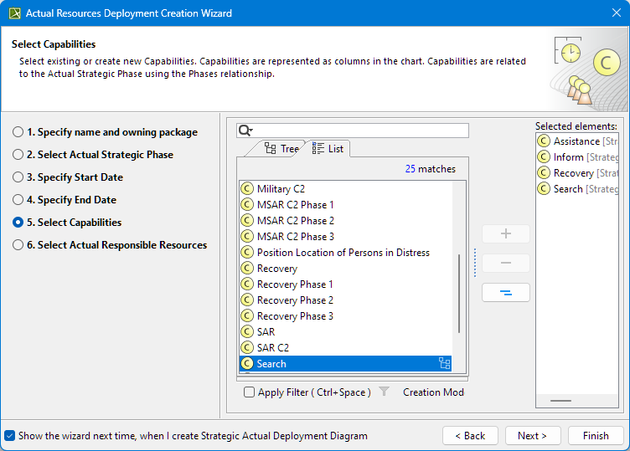Click the search magnifier icon
This screenshot has height=451, width=630.
click(x=245, y=131)
